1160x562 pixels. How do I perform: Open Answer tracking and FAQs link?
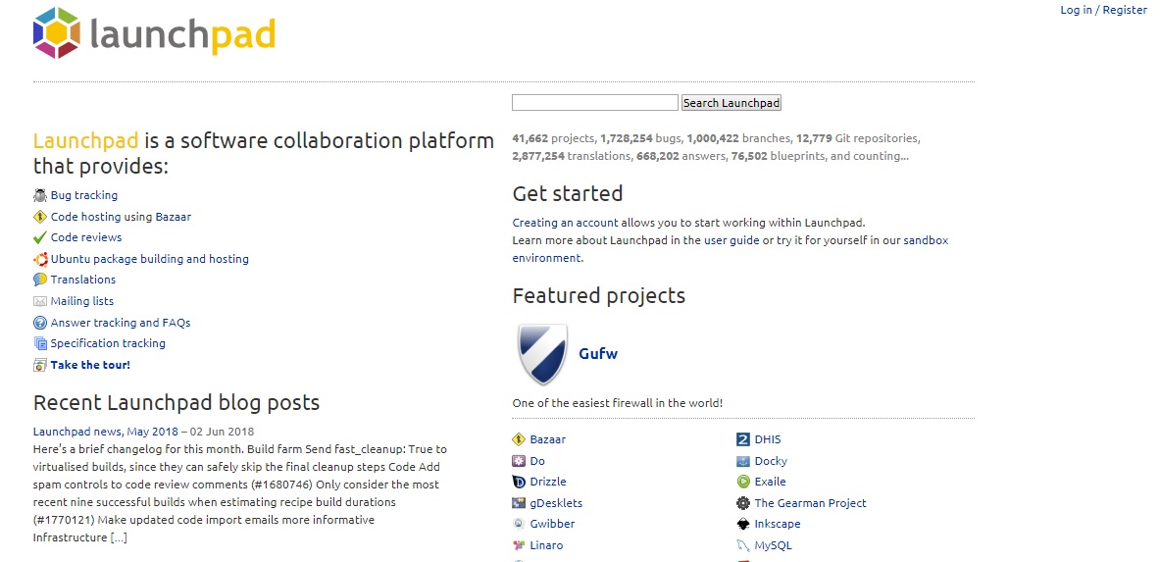pos(121,323)
